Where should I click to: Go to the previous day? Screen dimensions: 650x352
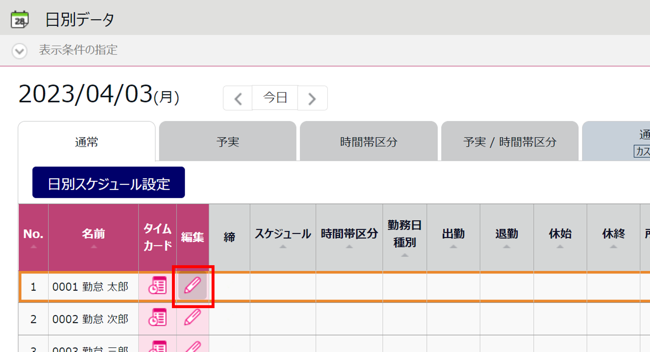click(238, 98)
